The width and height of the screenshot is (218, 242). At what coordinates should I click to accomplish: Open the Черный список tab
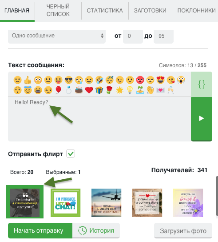pyautogui.click(x=58, y=10)
